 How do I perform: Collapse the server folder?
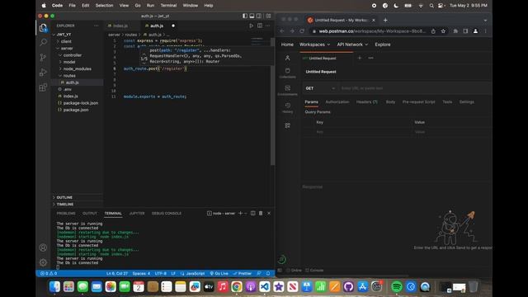(x=67, y=48)
